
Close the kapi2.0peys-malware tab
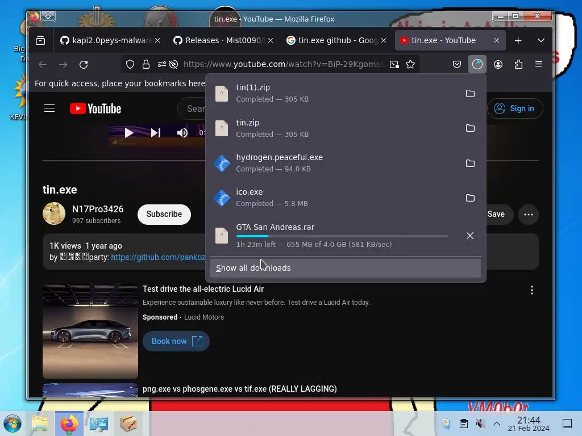[158, 40]
